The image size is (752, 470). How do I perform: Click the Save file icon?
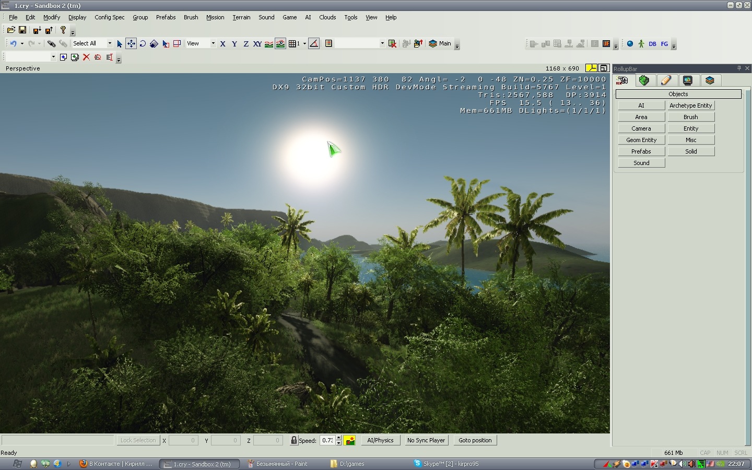pos(22,30)
